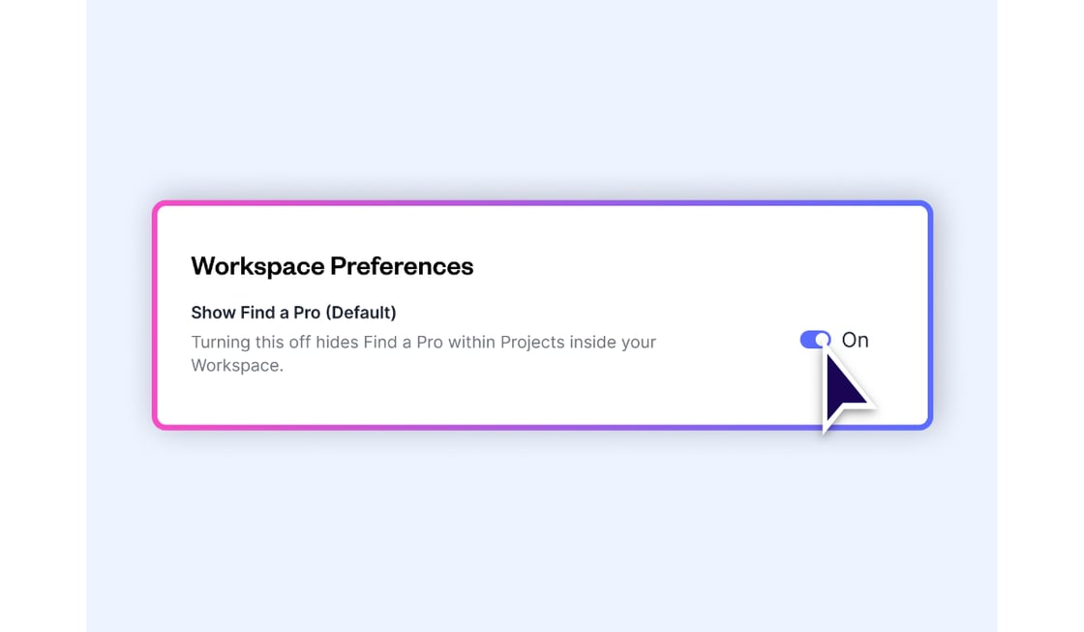Click the light blue background above the card
Image resolution: width=1084 pixels, height=632 pixels.
coord(542,97)
